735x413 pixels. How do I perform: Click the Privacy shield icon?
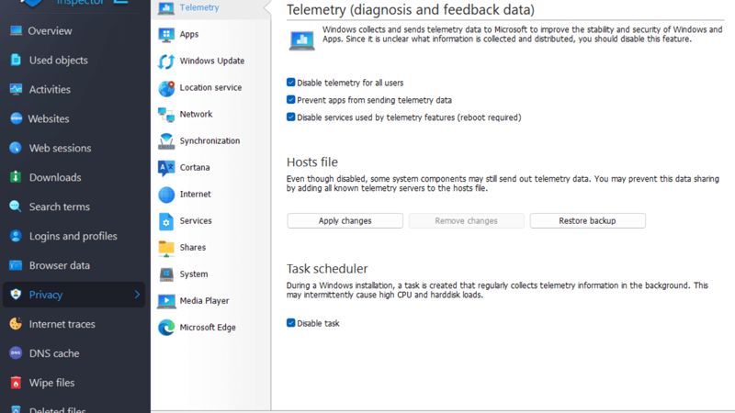point(16,295)
